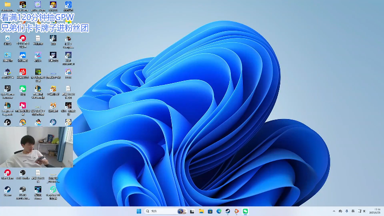Launch League of Legends desktop shortcut
Viewport: 384px width, 216px height.
point(8,105)
